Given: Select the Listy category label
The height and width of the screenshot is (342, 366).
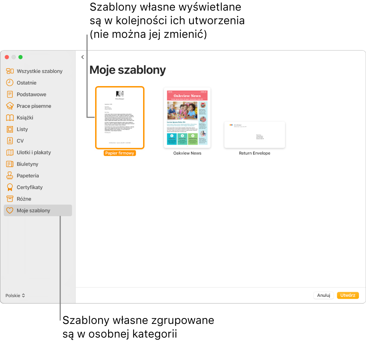Looking at the screenshot, I should 22,129.
